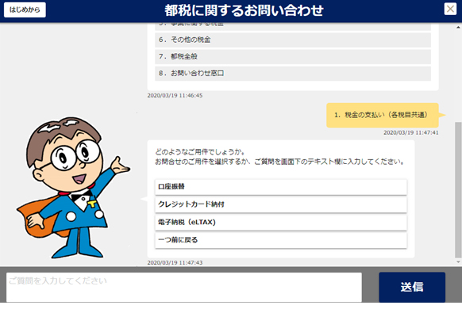Click the title 都税に関するお問い合わせ
This screenshot has height=309, width=462.
coord(244,10)
